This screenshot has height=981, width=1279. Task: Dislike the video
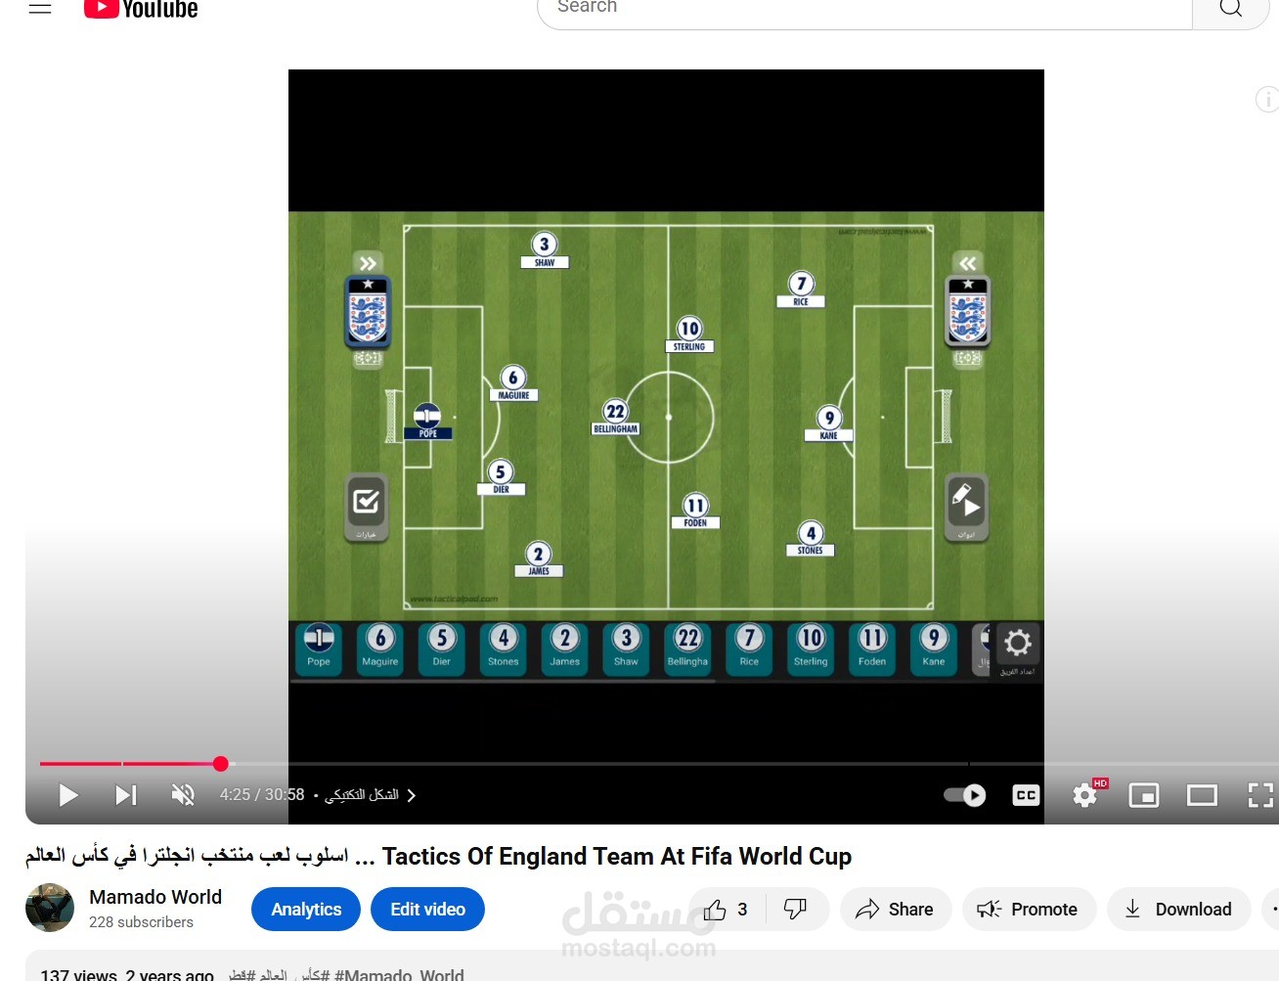[x=796, y=910]
